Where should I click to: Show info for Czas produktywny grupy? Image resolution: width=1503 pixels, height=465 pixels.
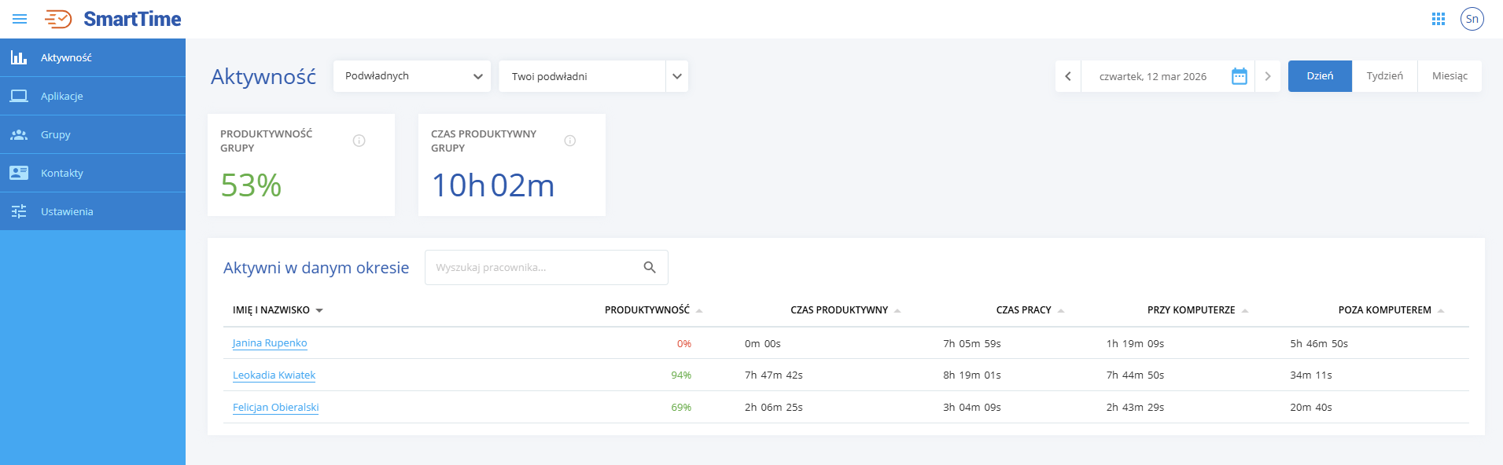570,141
